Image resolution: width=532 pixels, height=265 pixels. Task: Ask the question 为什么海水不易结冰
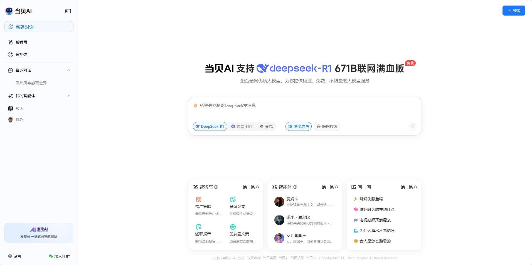374,231
